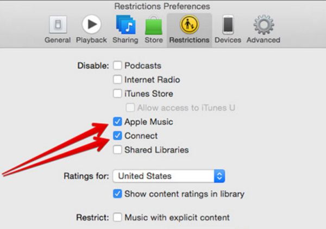Check the Internet Radio checkbox
Viewport: 326px width, 229px height.
pyautogui.click(x=117, y=80)
